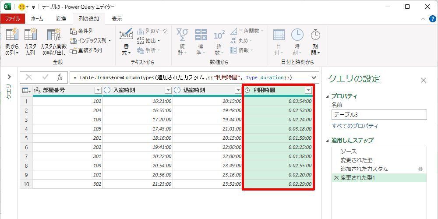Open filter dropdown for 入室時刻 column
This screenshot has height=219, width=438.
click(168, 90)
